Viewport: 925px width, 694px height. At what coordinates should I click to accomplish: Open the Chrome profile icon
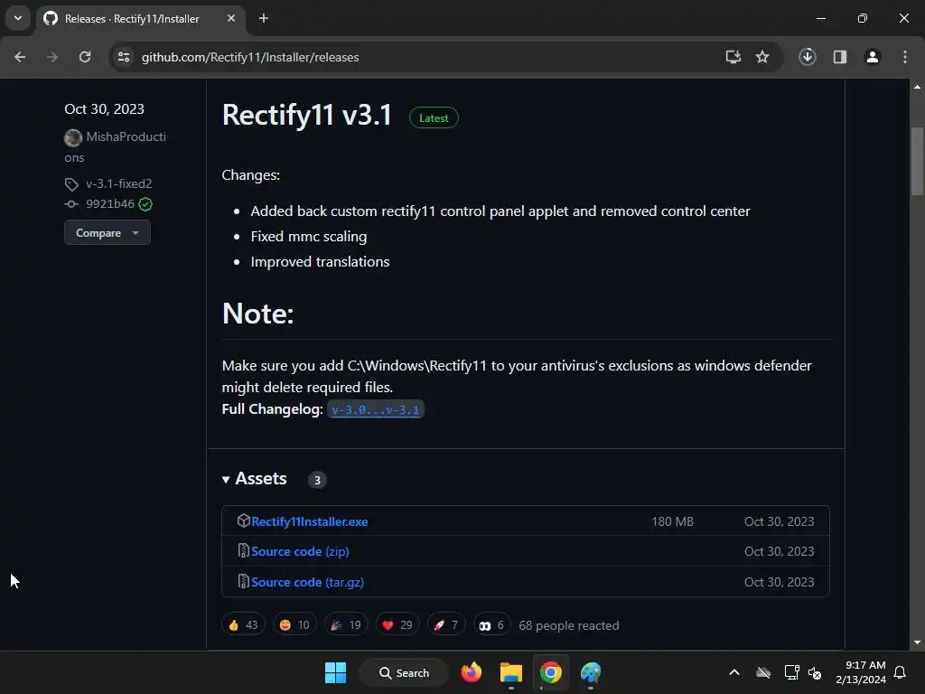[x=873, y=57]
